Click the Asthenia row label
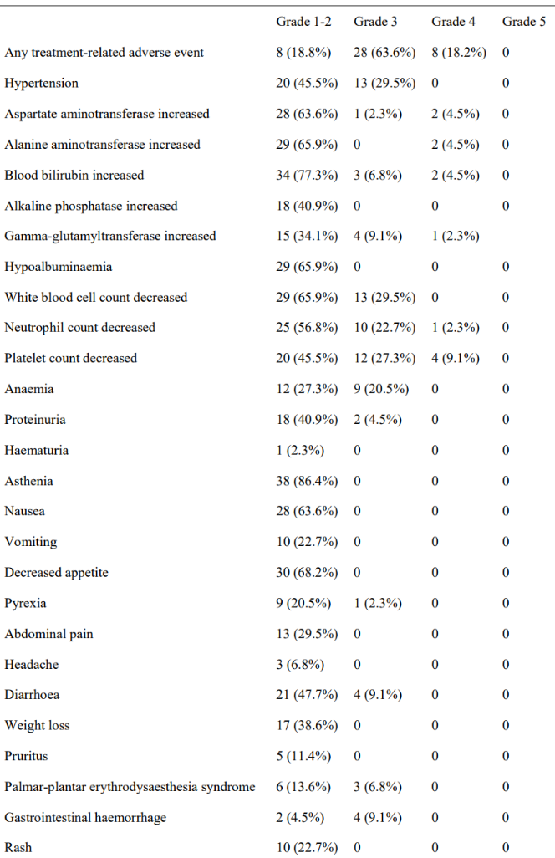Screen dimensions: 555x858 29,481
